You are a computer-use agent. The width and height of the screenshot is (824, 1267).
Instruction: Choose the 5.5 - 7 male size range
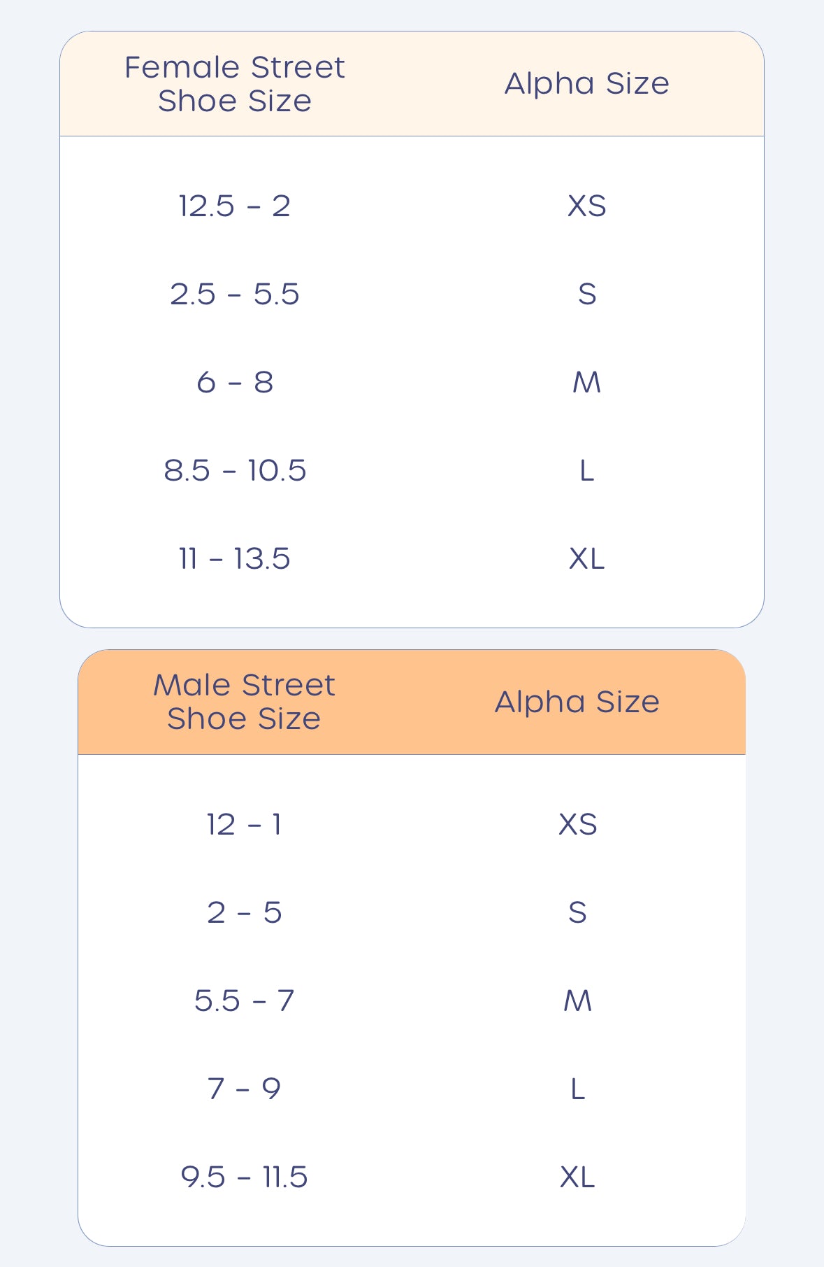click(244, 1000)
